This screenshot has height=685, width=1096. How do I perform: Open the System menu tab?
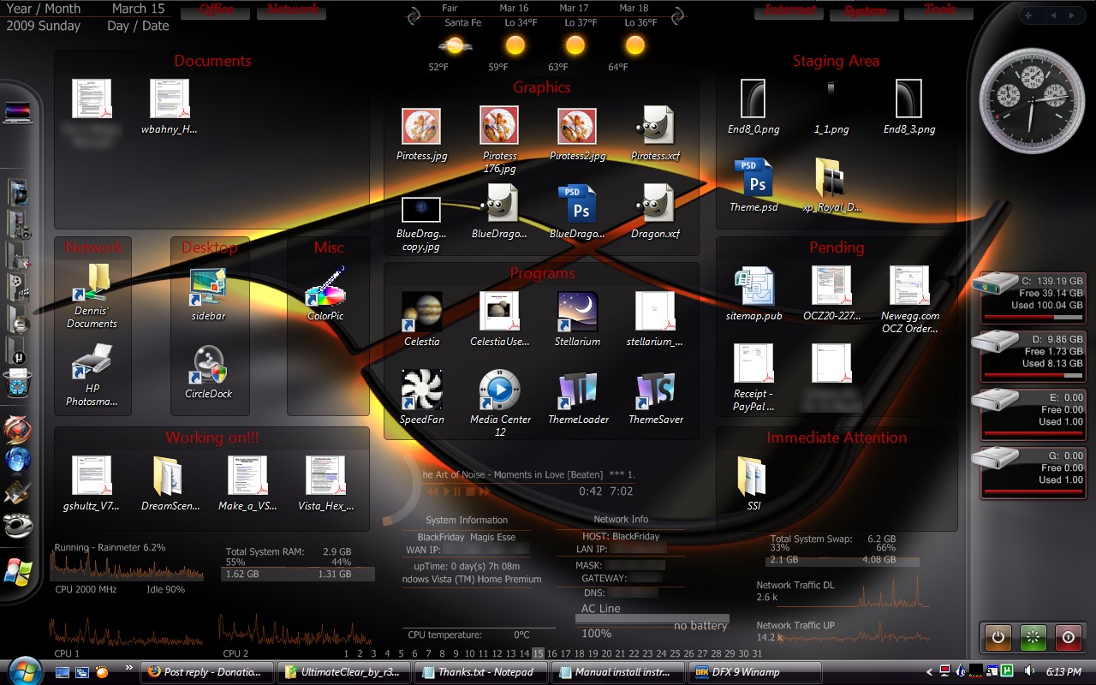[x=865, y=11]
